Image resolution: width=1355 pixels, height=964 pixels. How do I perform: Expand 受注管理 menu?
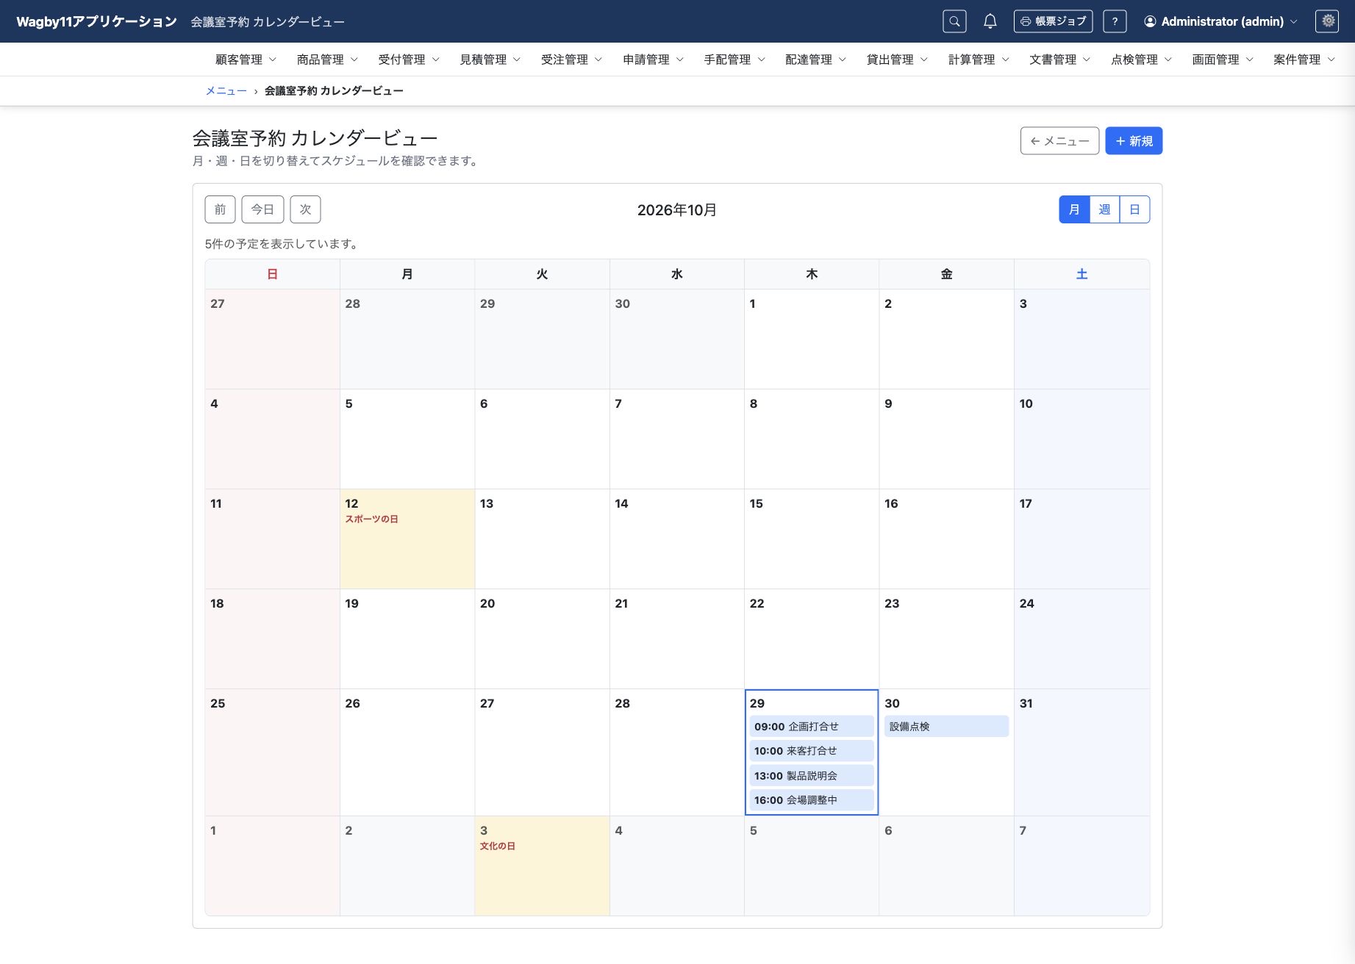click(x=571, y=60)
